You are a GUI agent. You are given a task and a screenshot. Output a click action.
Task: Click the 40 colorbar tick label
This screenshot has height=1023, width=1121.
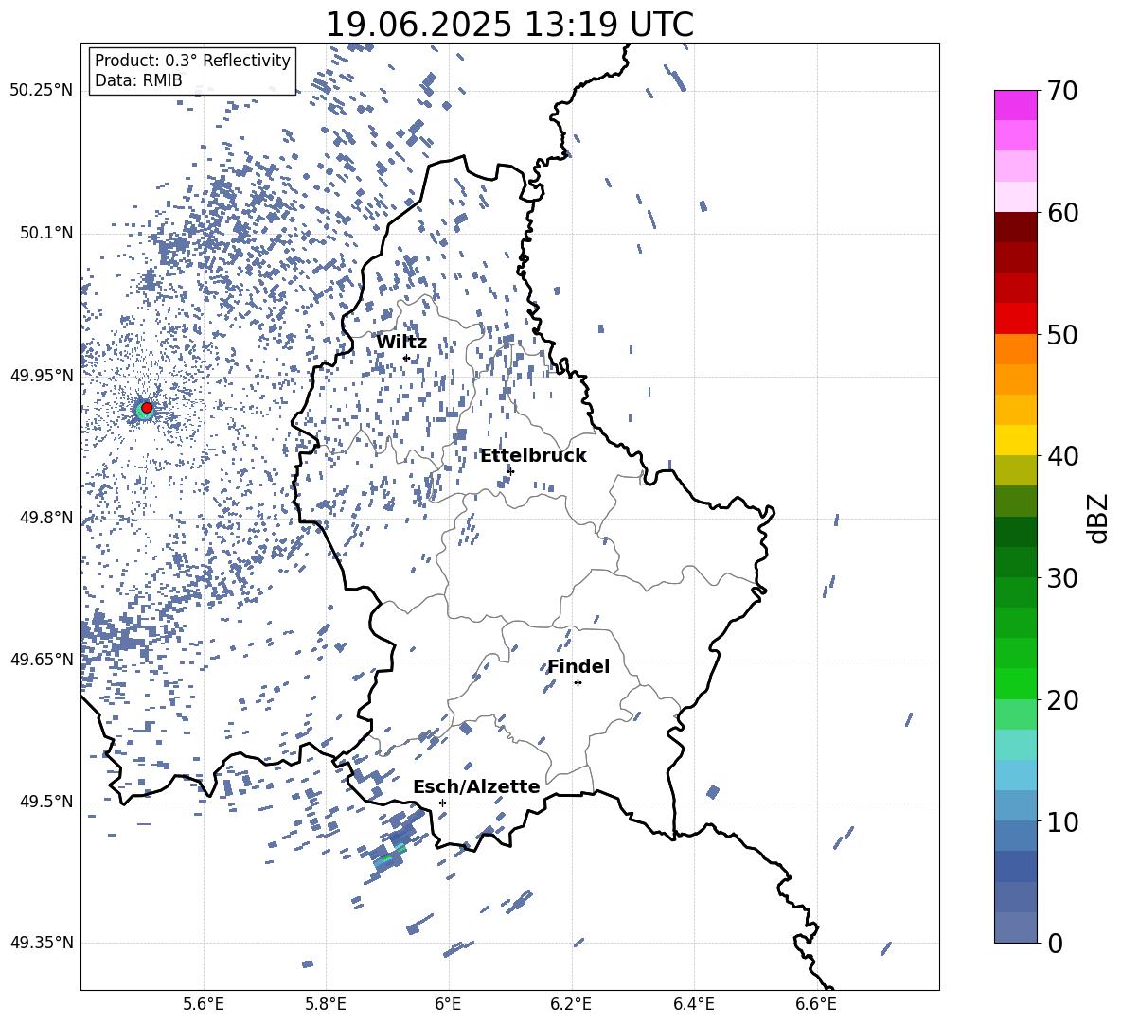point(1062,456)
